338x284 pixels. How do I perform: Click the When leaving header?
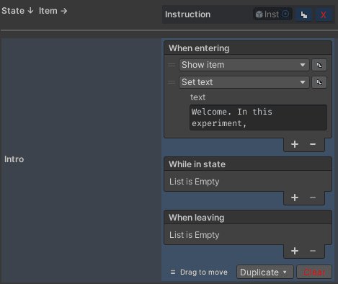[x=248, y=218]
